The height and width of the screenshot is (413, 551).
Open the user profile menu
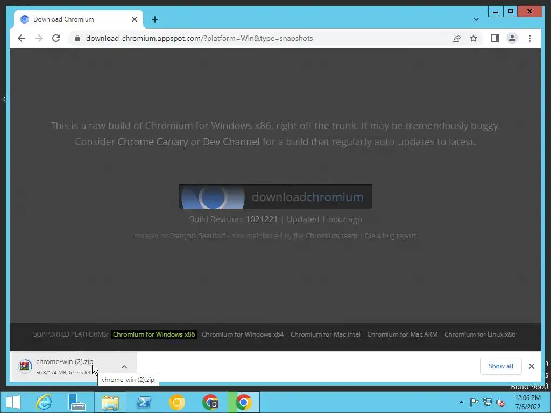512,38
